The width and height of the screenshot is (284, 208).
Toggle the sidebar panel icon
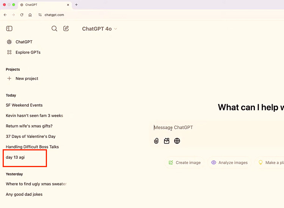pos(9,29)
